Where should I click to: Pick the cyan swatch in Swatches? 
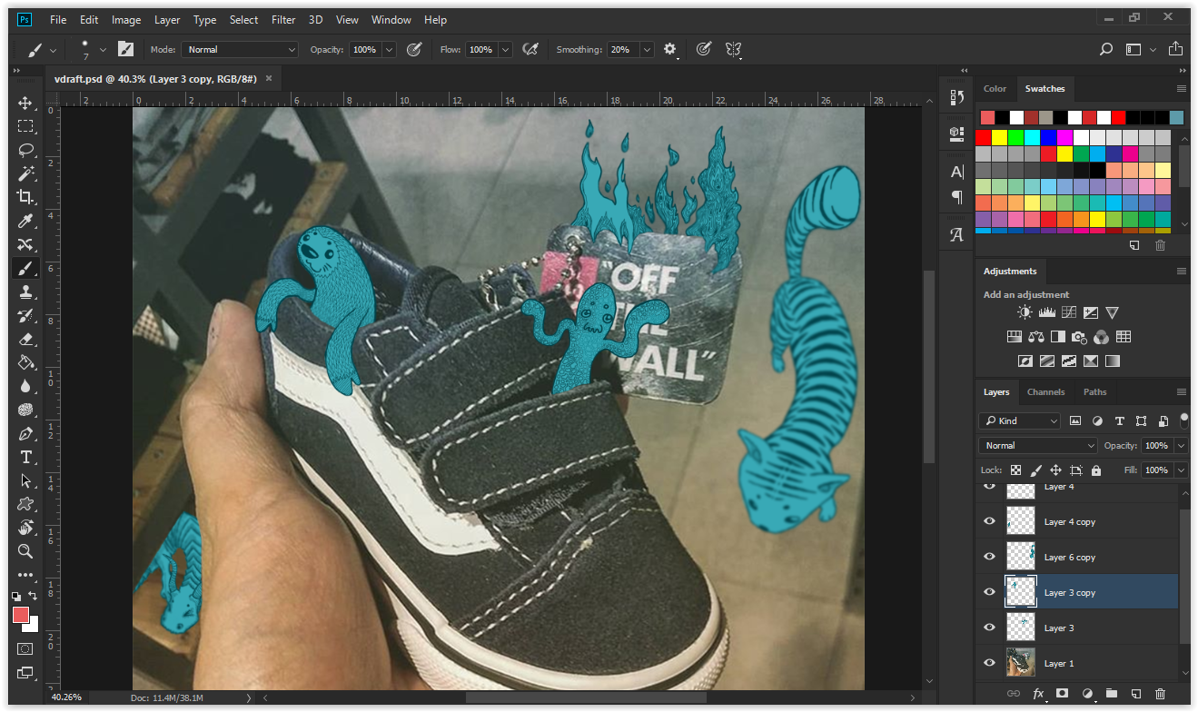pyautogui.click(x=1033, y=138)
